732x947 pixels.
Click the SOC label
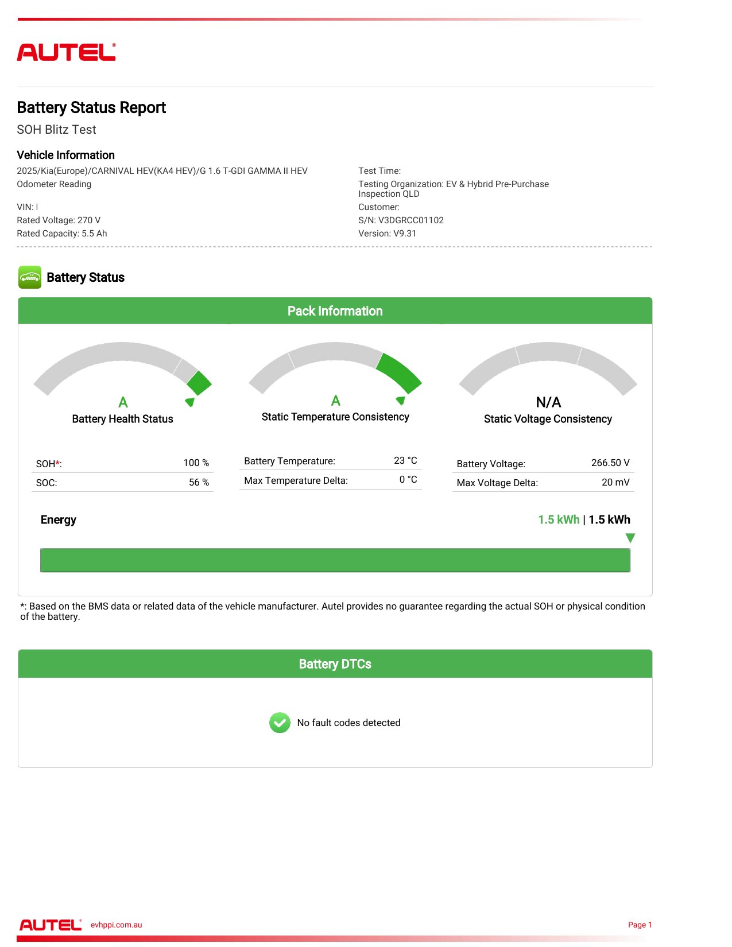click(47, 483)
